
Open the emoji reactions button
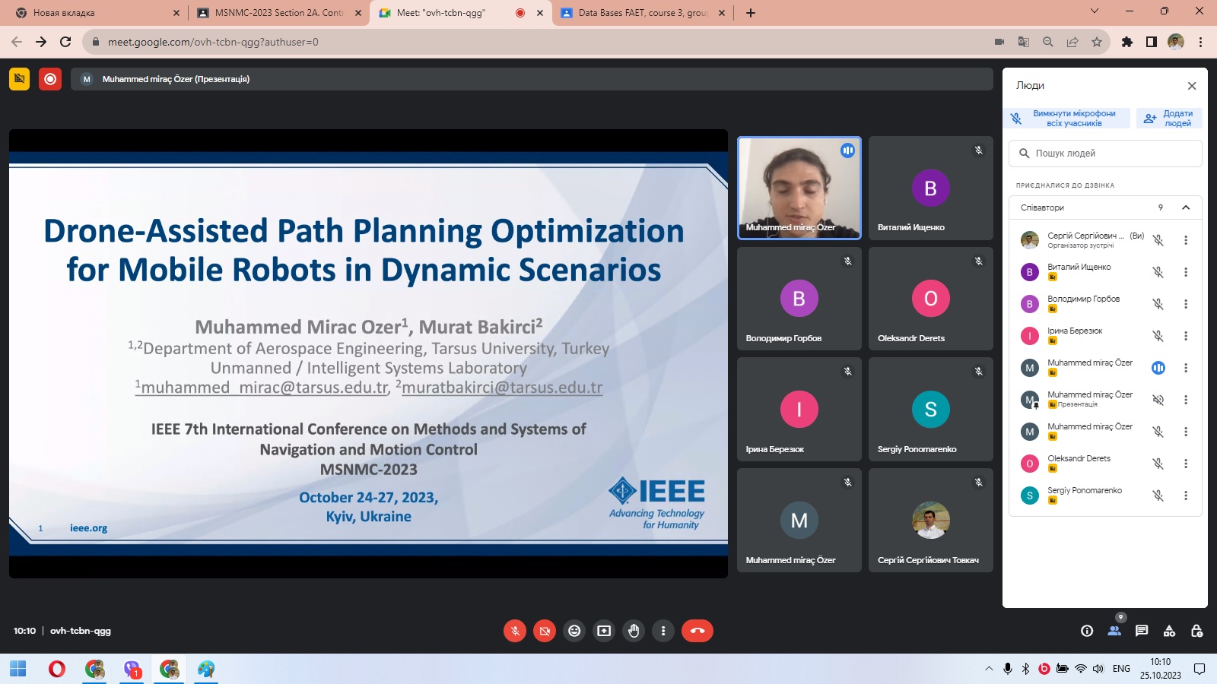click(x=574, y=631)
